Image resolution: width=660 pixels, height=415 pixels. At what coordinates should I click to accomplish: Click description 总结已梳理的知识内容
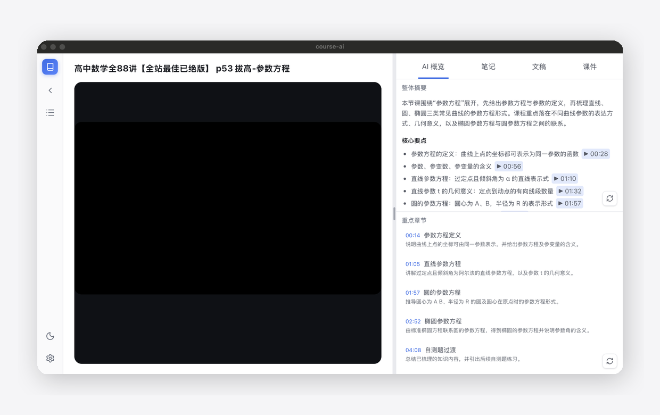click(x=463, y=359)
